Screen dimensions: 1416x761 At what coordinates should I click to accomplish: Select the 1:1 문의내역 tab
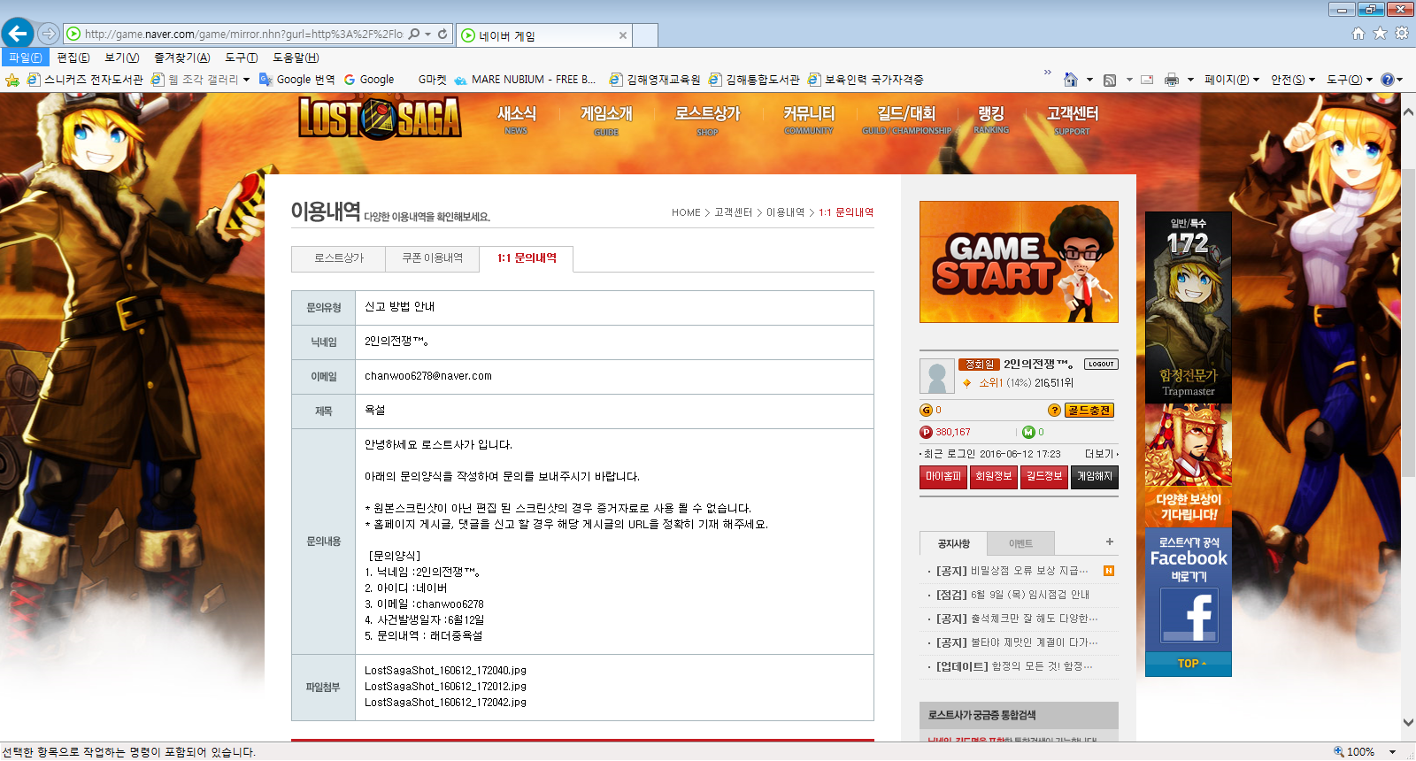click(527, 258)
